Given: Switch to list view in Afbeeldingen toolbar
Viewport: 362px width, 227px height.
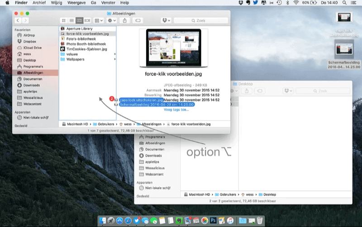Looking at the screenshot, I should pyautogui.click(x=71, y=20).
